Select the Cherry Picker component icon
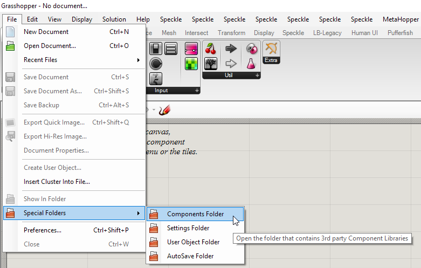 211,49
